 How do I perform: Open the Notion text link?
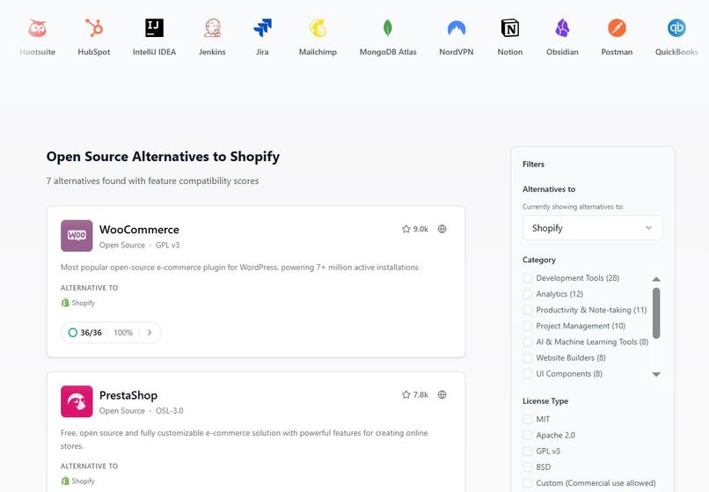[x=510, y=52]
